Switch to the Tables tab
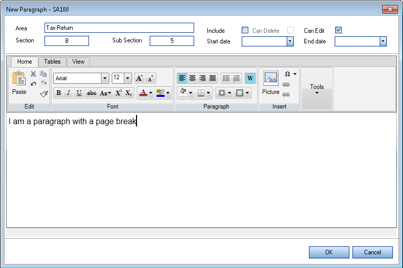Viewport: 403px width, 268px height. pyautogui.click(x=52, y=62)
